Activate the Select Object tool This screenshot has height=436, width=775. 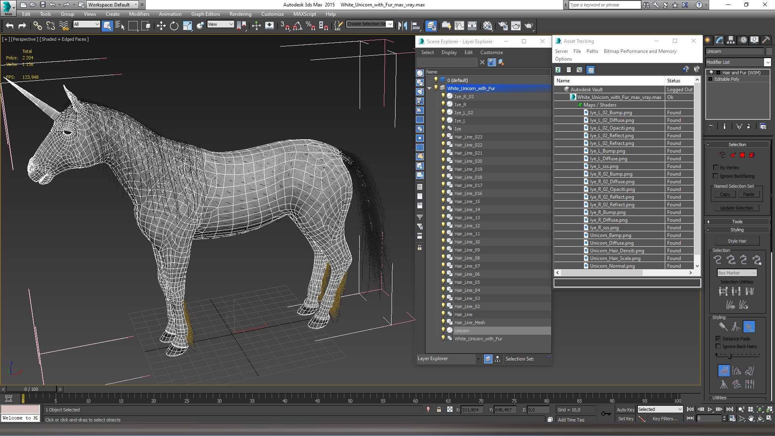pyautogui.click(x=107, y=26)
